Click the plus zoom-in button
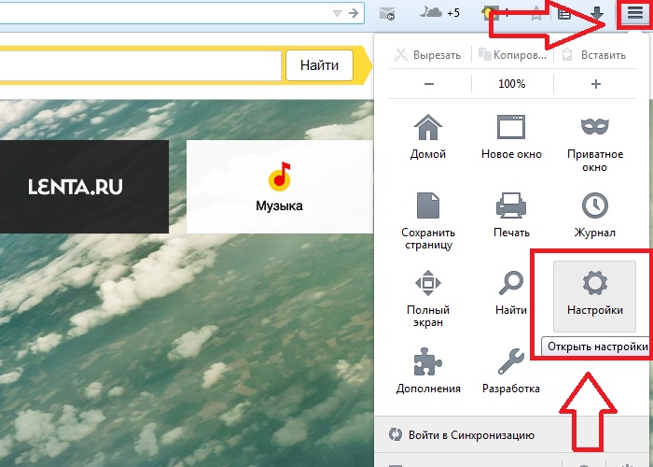 coord(596,84)
